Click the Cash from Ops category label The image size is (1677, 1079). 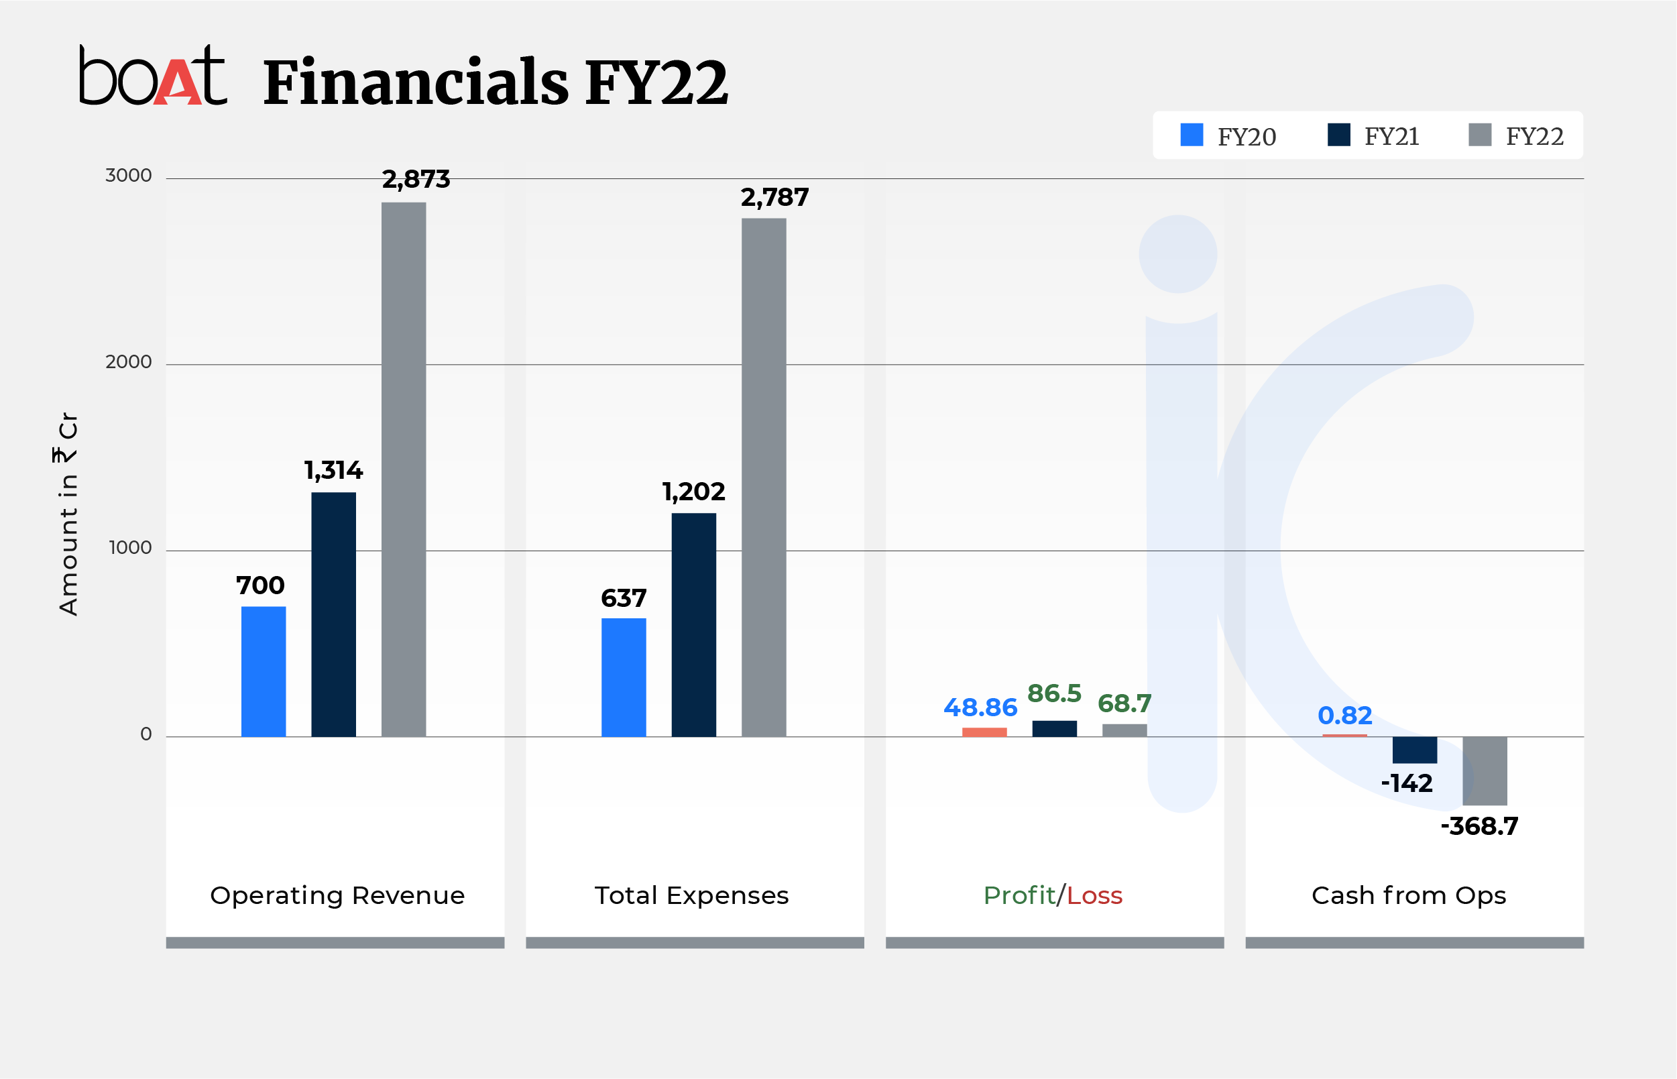[1409, 896]
